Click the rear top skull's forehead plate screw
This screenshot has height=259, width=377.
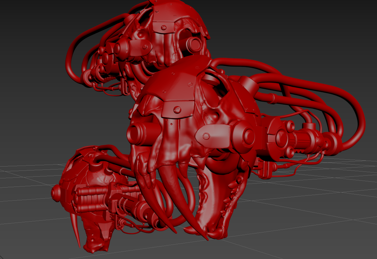pos(164,27)
